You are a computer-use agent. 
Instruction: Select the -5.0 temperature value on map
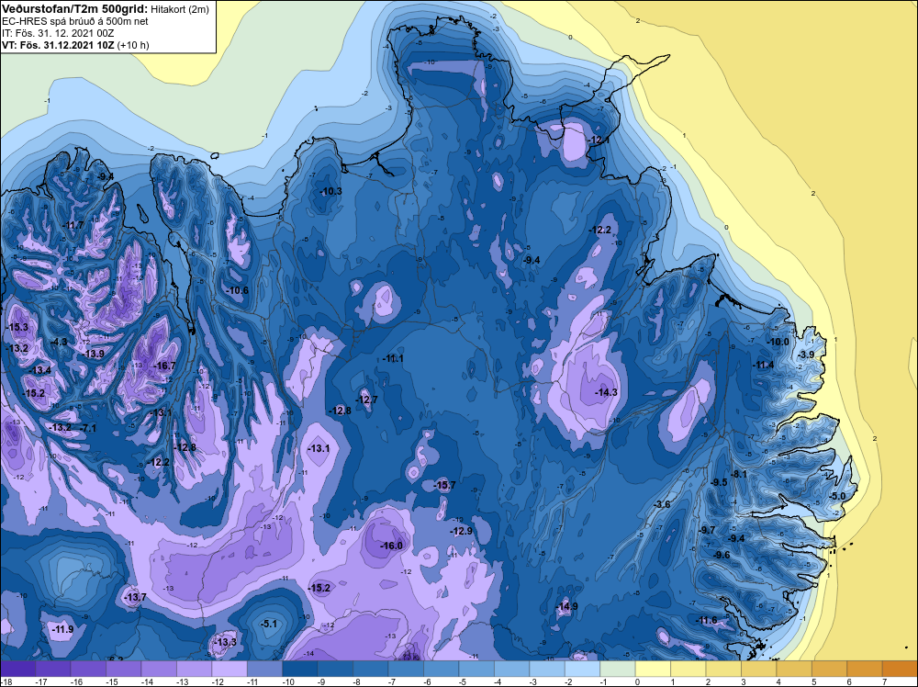coord(837,496)
